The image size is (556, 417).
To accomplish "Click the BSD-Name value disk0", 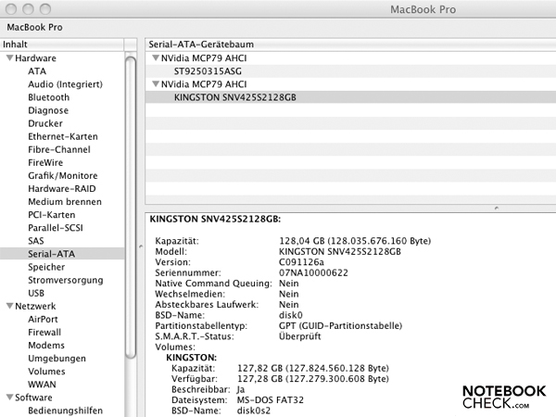I will coord(291,315).
